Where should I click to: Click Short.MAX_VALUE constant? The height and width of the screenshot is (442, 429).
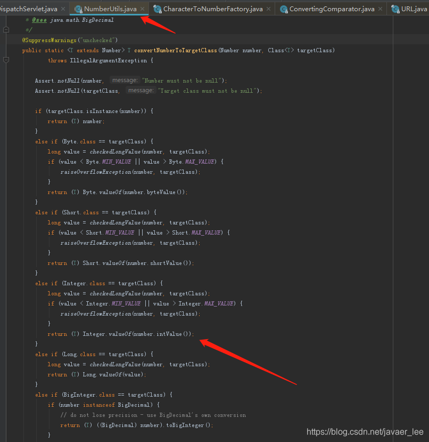click(x=196, y=232)
